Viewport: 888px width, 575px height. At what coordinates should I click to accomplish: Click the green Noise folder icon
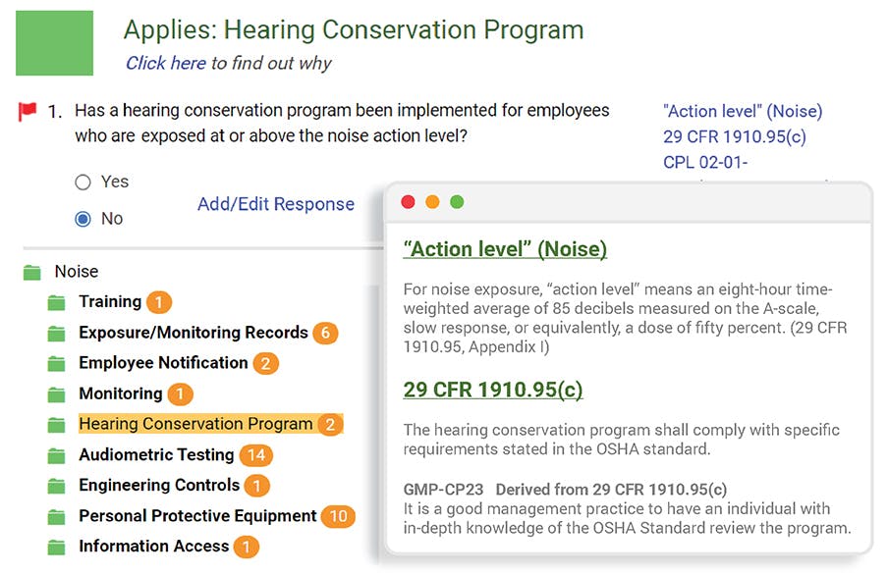[31, 272]
